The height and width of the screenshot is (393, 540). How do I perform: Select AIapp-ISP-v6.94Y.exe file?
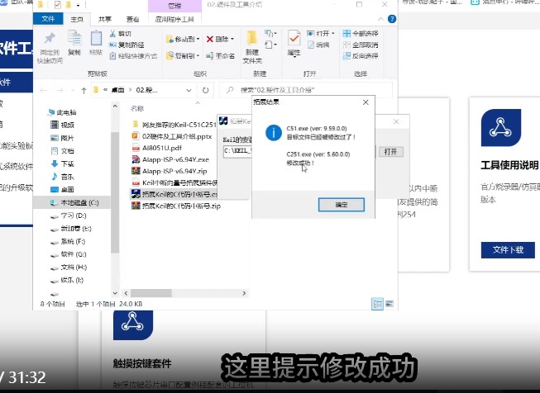(x=171, y=159)
